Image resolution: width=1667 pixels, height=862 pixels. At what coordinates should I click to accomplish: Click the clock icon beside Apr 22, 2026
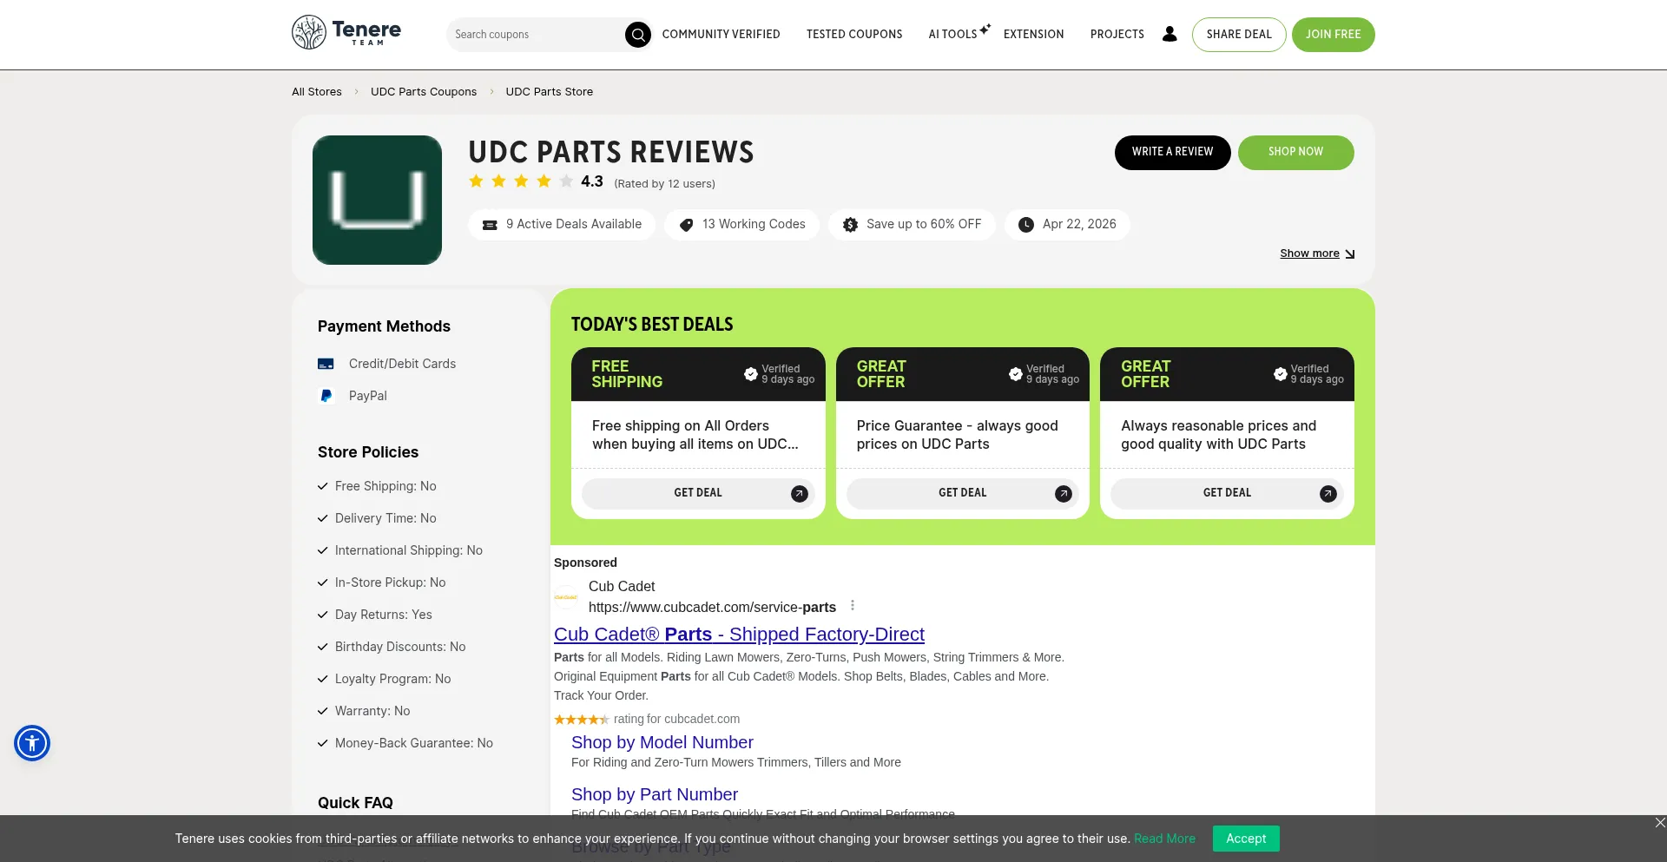point(1026,225)
